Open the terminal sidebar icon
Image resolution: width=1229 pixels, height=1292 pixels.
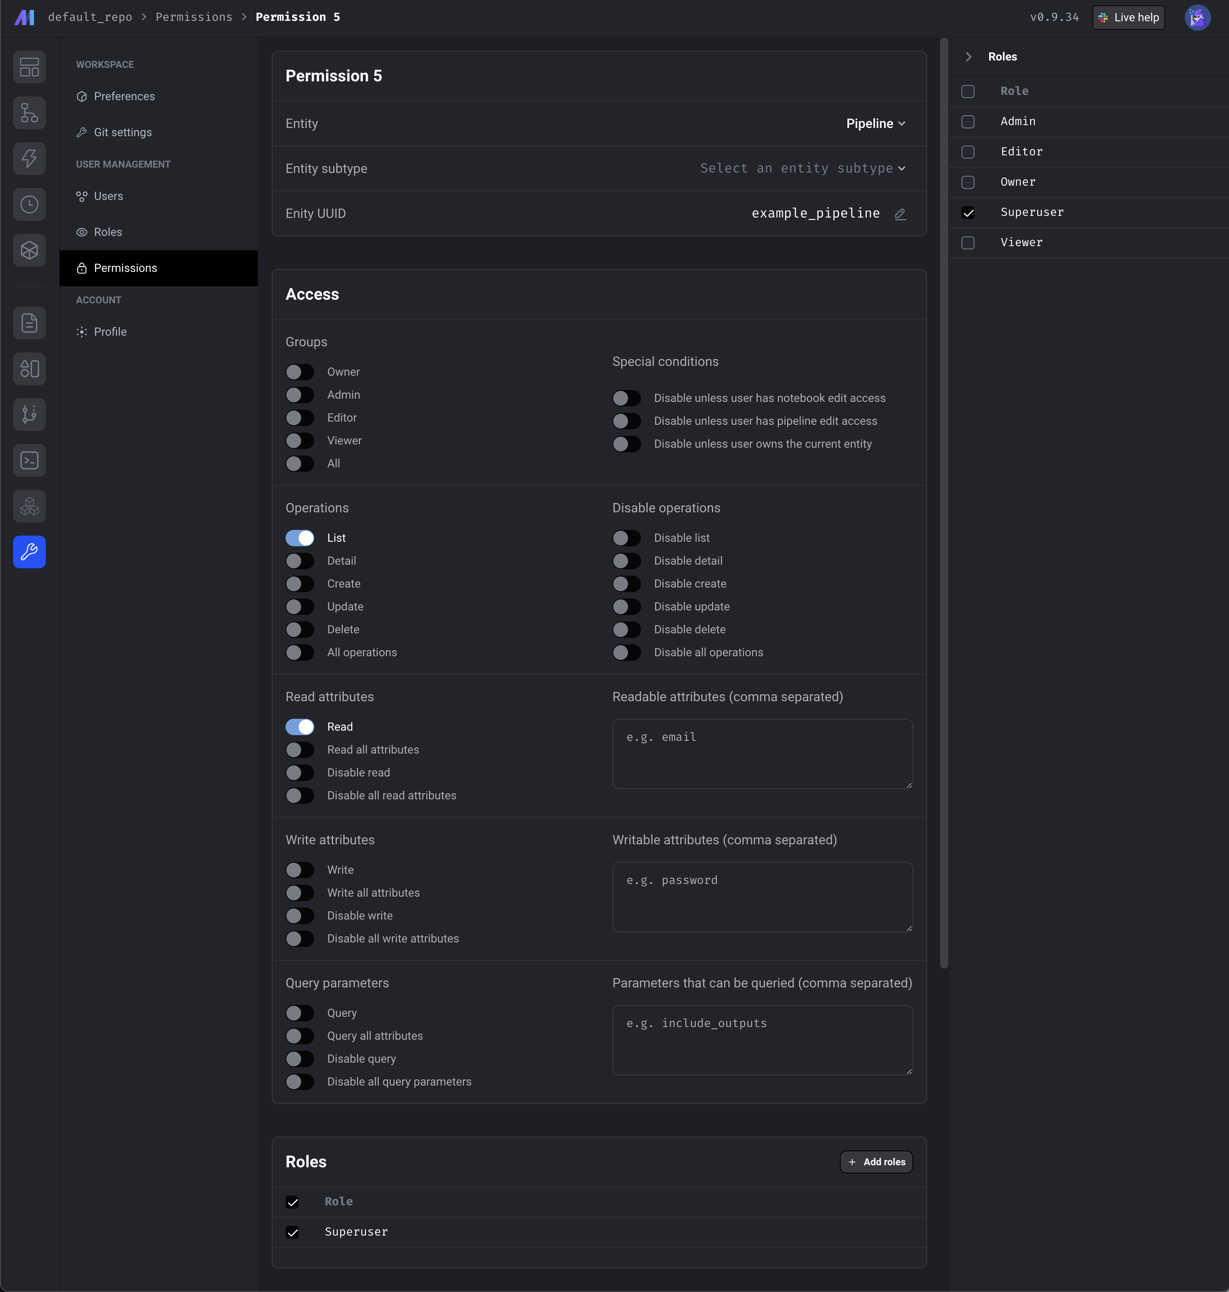(x=29, y=460)
